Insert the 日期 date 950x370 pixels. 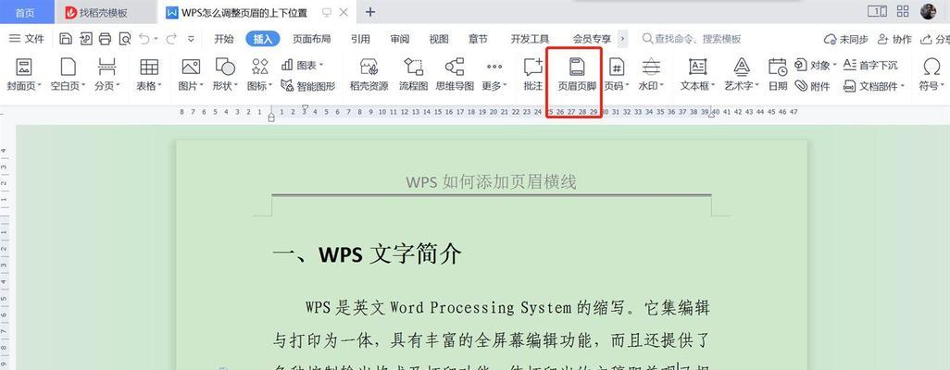point(778,75)
